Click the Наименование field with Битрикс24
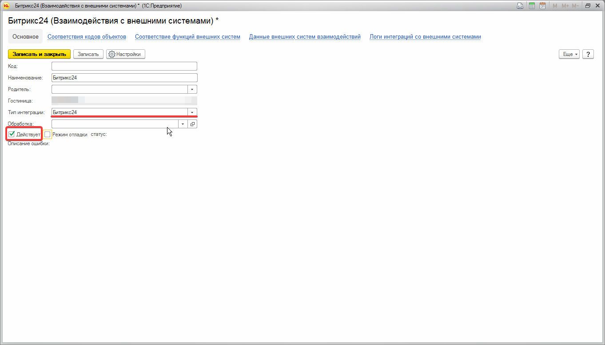Screen dimensions: 605x345 (x=124, y=78)
